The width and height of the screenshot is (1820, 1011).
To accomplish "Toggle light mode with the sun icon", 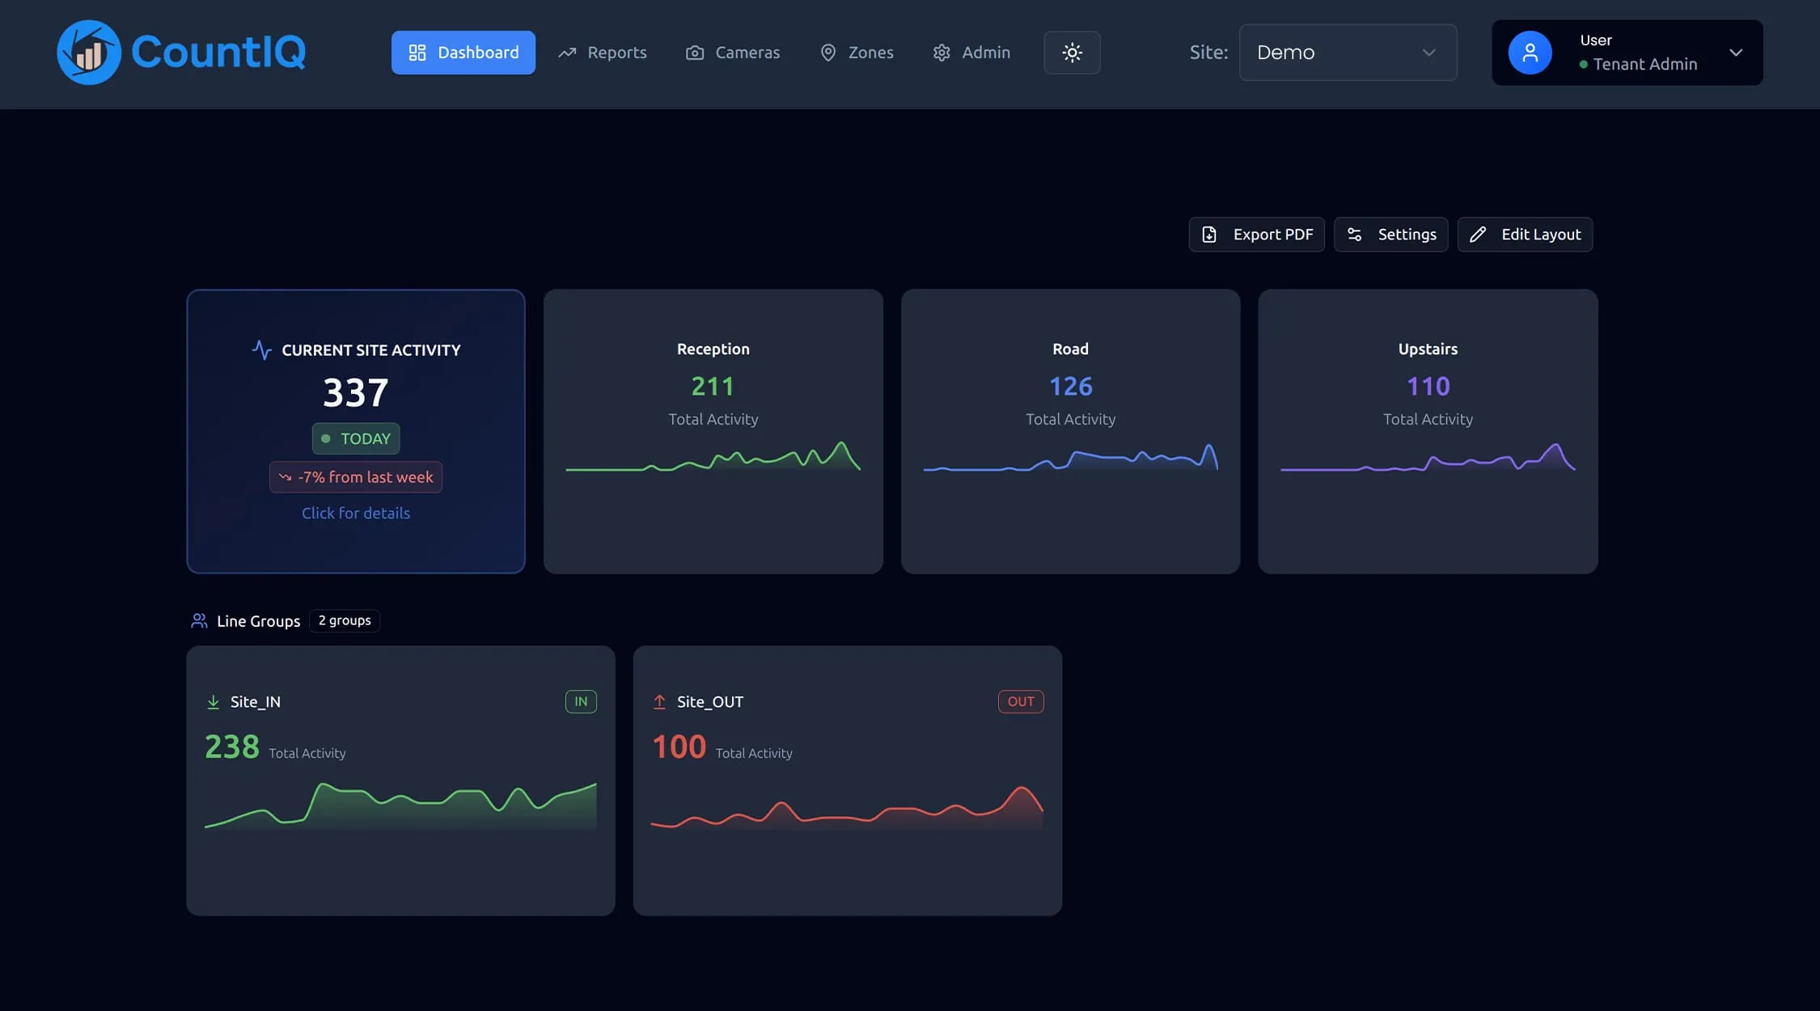I will pyautogui.click(x=1072, y=52).
